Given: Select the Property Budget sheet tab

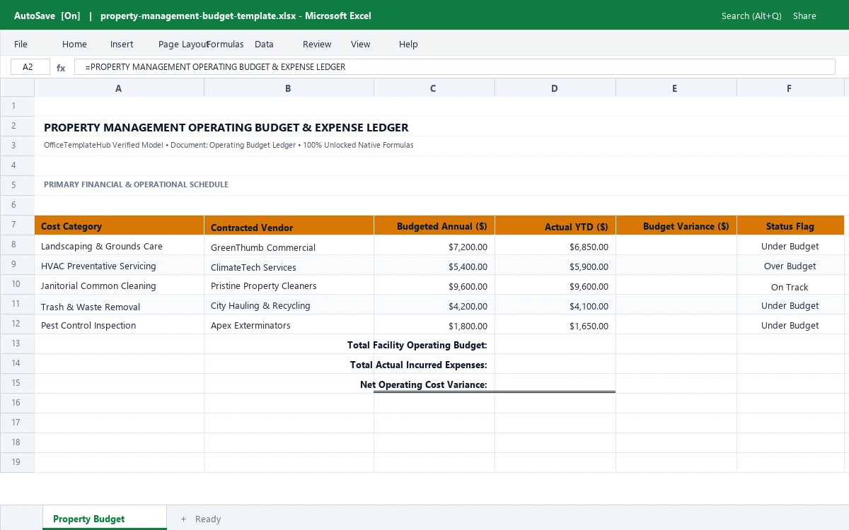Looking at the screenshot, I should coord(105,518).
